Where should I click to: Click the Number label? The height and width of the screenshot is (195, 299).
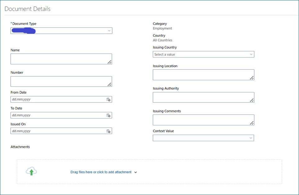point(17,72)
